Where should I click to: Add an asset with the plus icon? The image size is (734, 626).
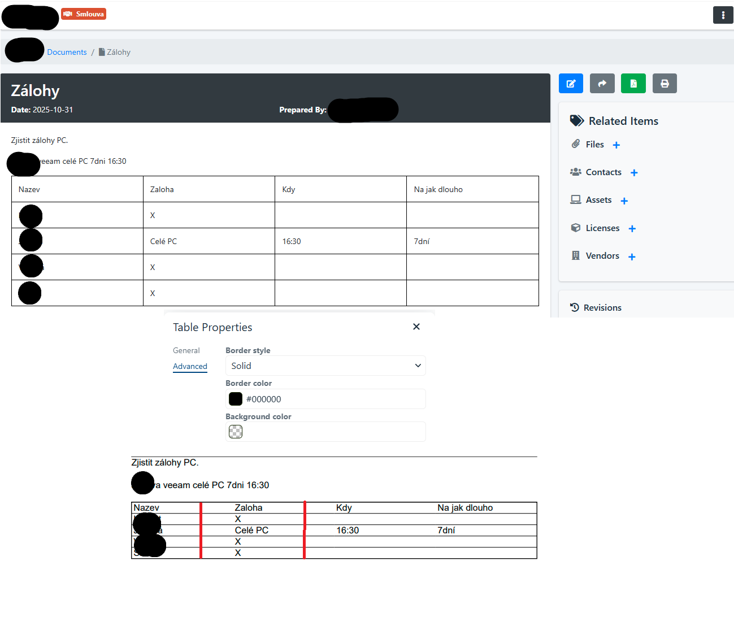click(x=624, y=201)
